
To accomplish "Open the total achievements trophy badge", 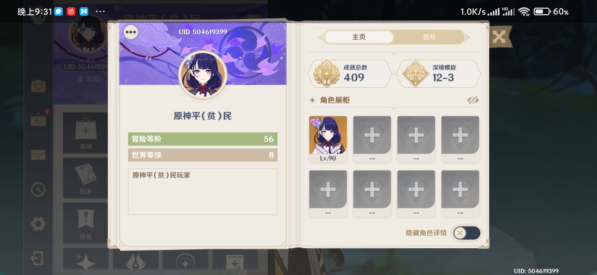I will (349, 74).
